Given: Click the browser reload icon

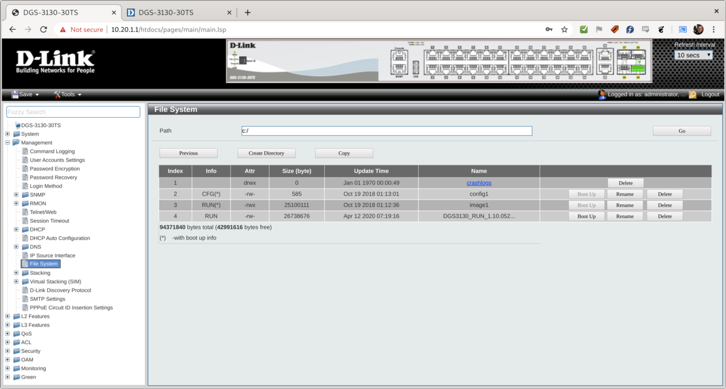Looking at the screenshot, I should coord(44,29).
